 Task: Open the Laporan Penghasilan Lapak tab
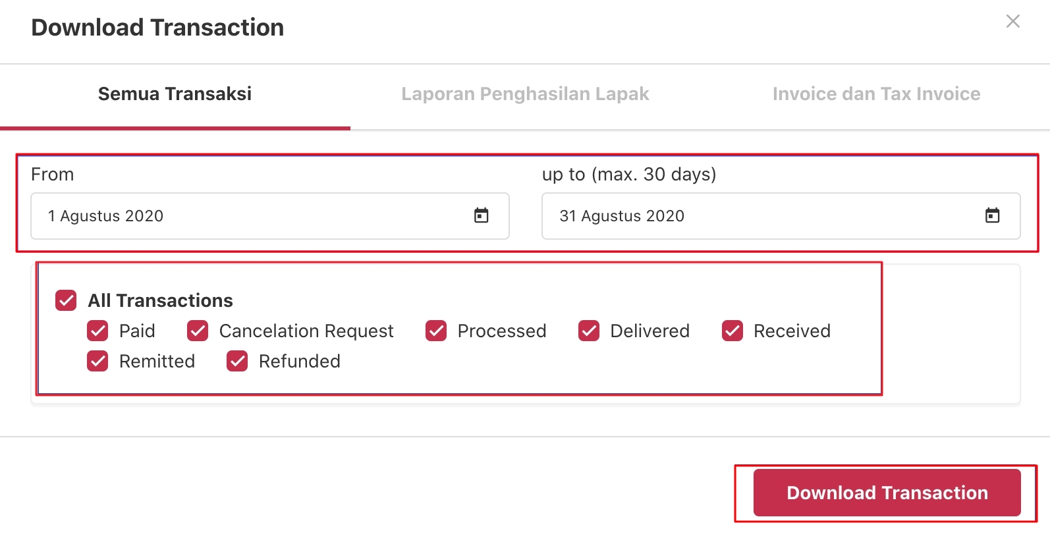525,94
